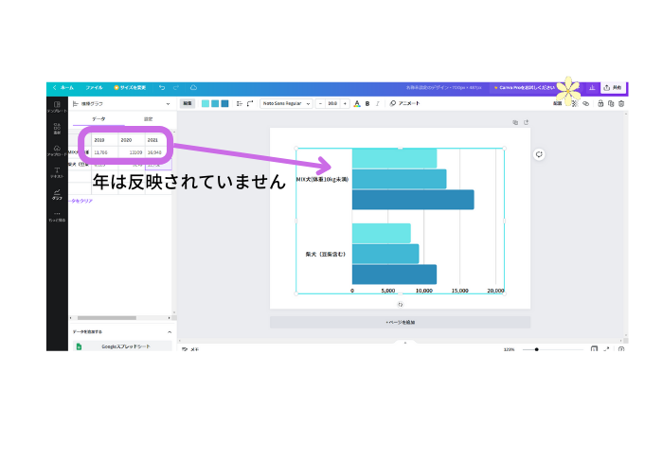
Task: Click the 2019 header cell
Action: [105, 140]
